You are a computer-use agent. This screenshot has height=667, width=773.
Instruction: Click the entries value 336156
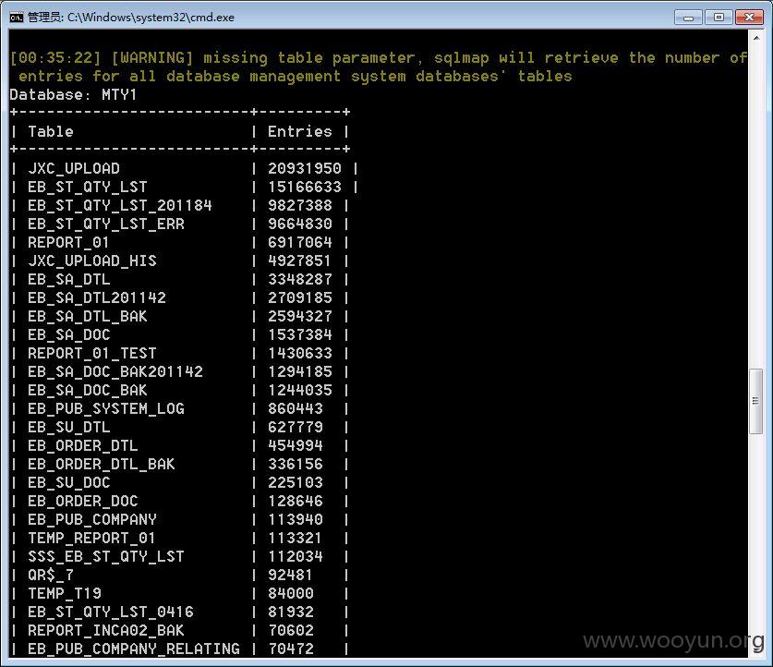[296, 464]
